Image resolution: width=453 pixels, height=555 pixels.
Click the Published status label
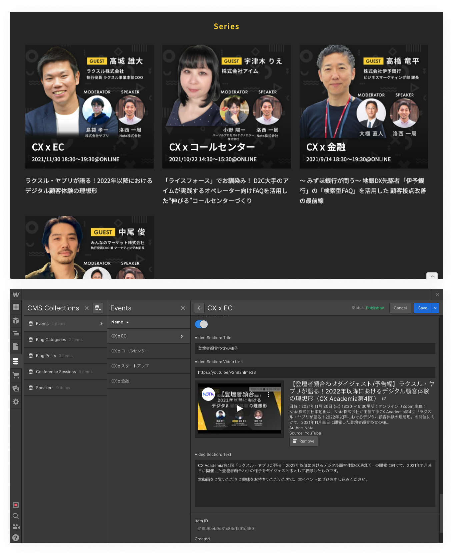coord(375,308)
